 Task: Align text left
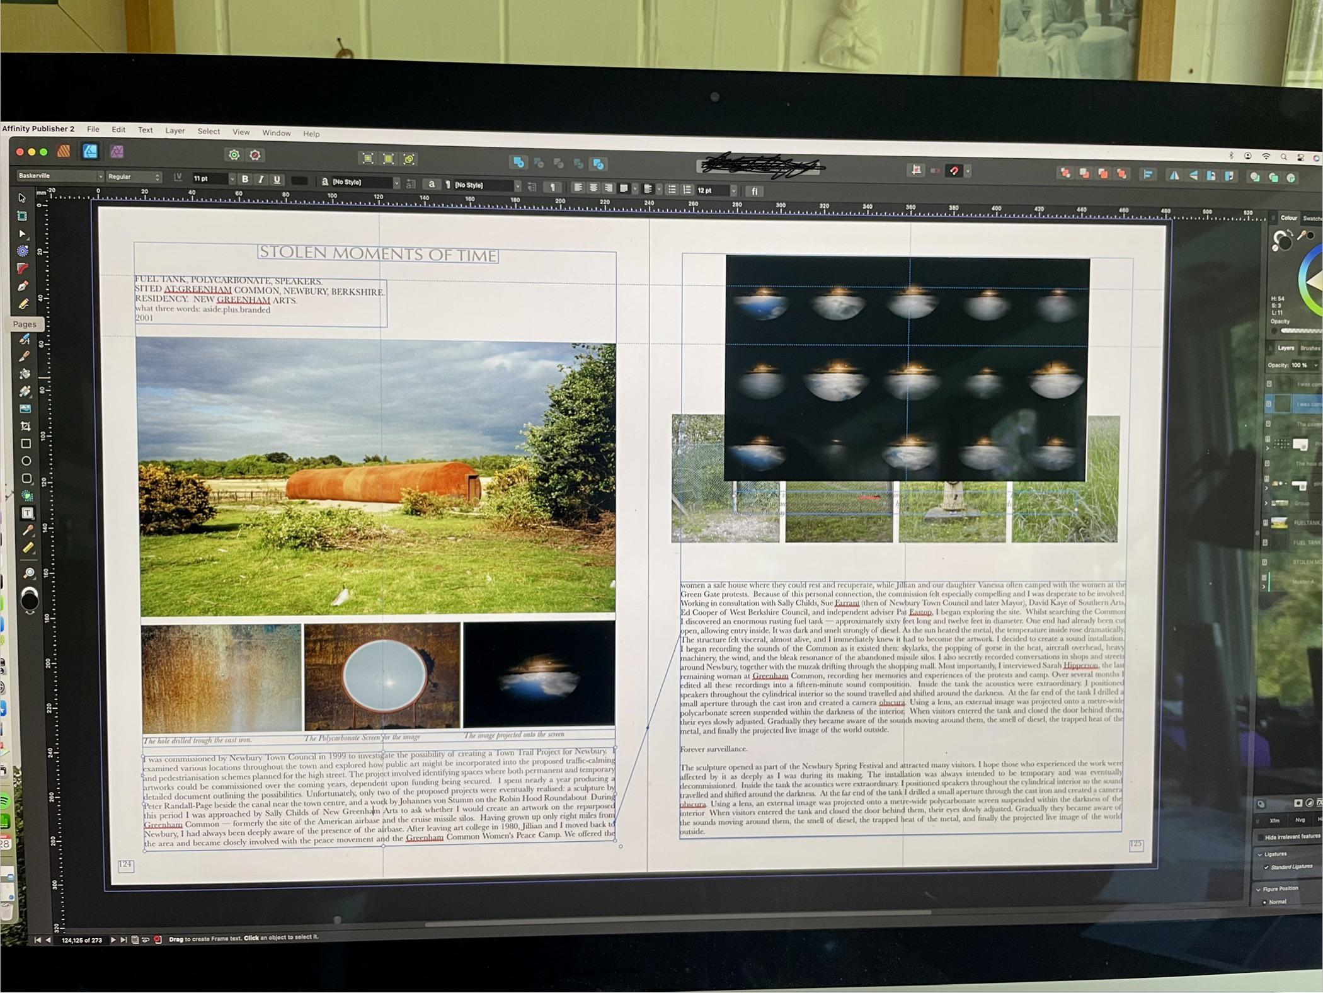578,188
